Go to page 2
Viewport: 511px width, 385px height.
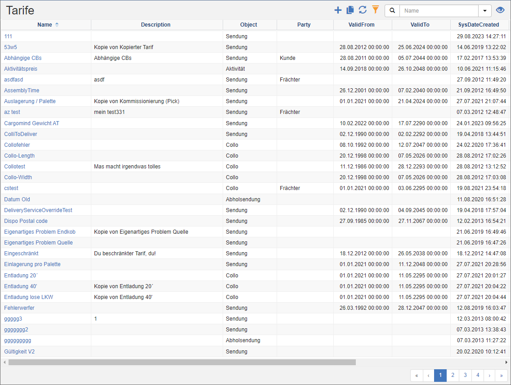[453, 375]
